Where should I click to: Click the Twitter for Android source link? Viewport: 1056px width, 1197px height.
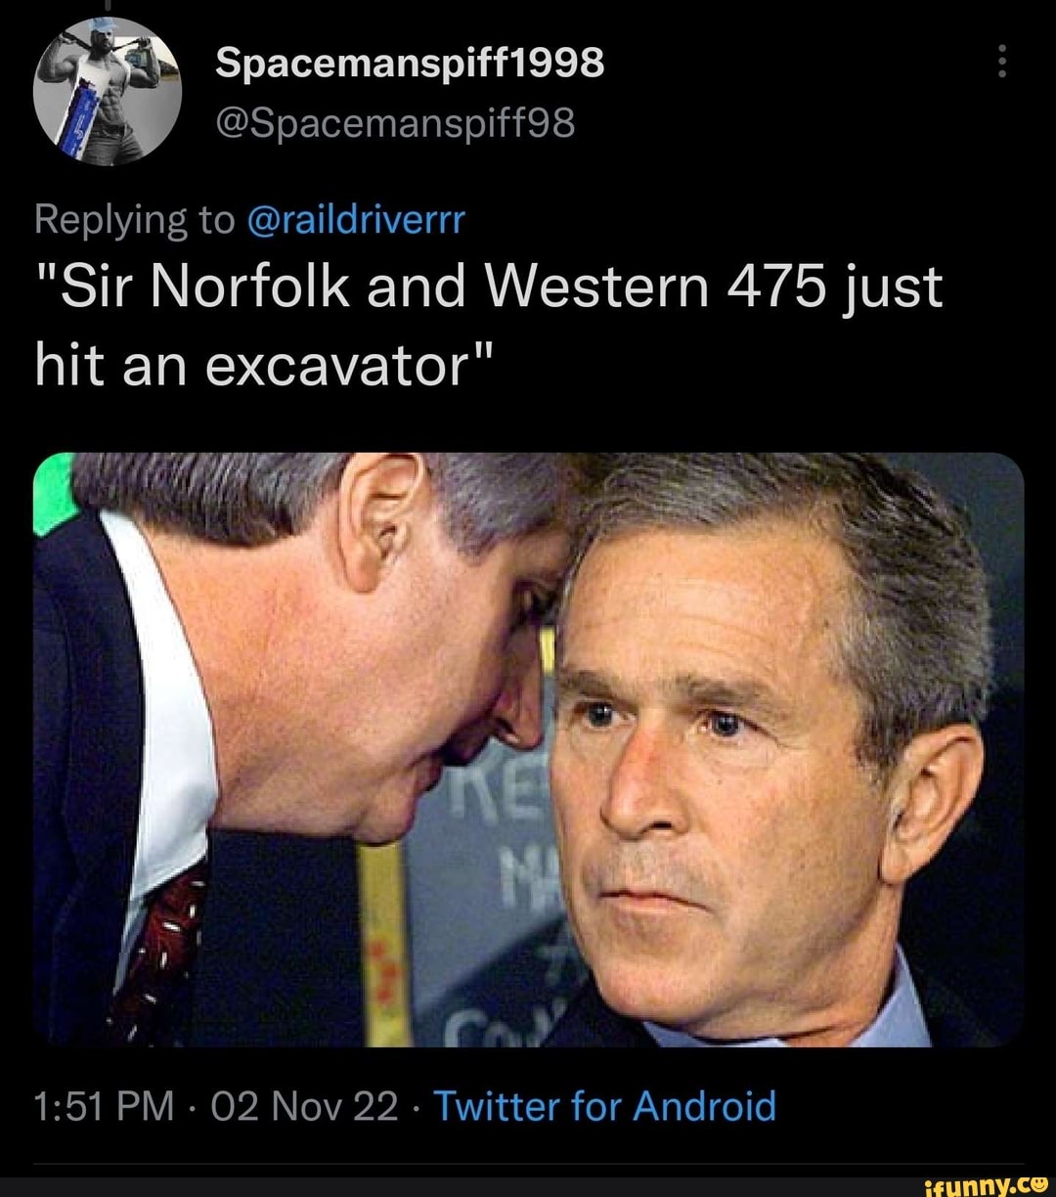tap(604, 1107)
